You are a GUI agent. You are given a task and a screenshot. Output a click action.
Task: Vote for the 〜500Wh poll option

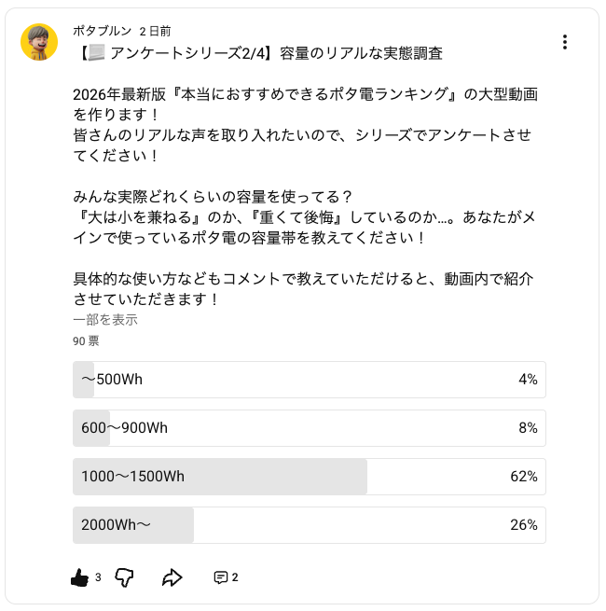309,380
